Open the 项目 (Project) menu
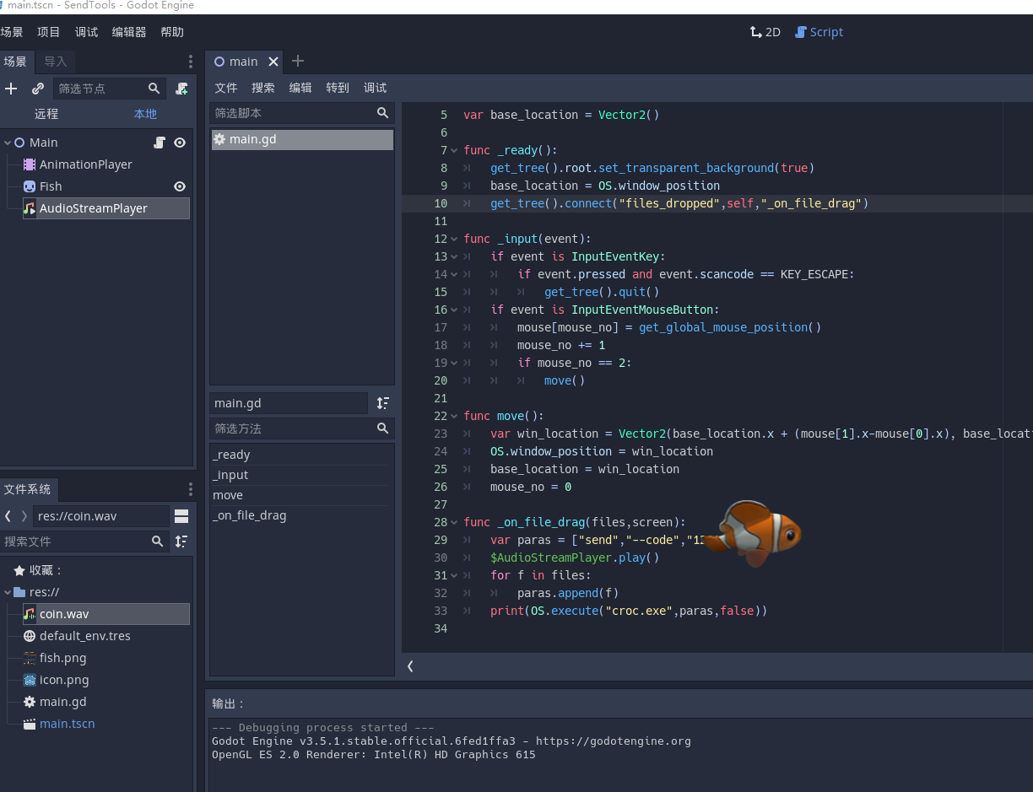1033x792 pixels. pos(49,32)
